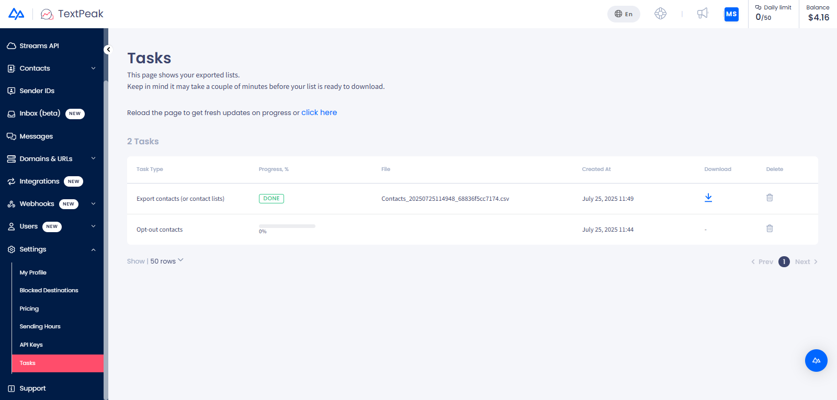
Task: Click the Sender IDs sidebar icon
Action: coord(11,91)
